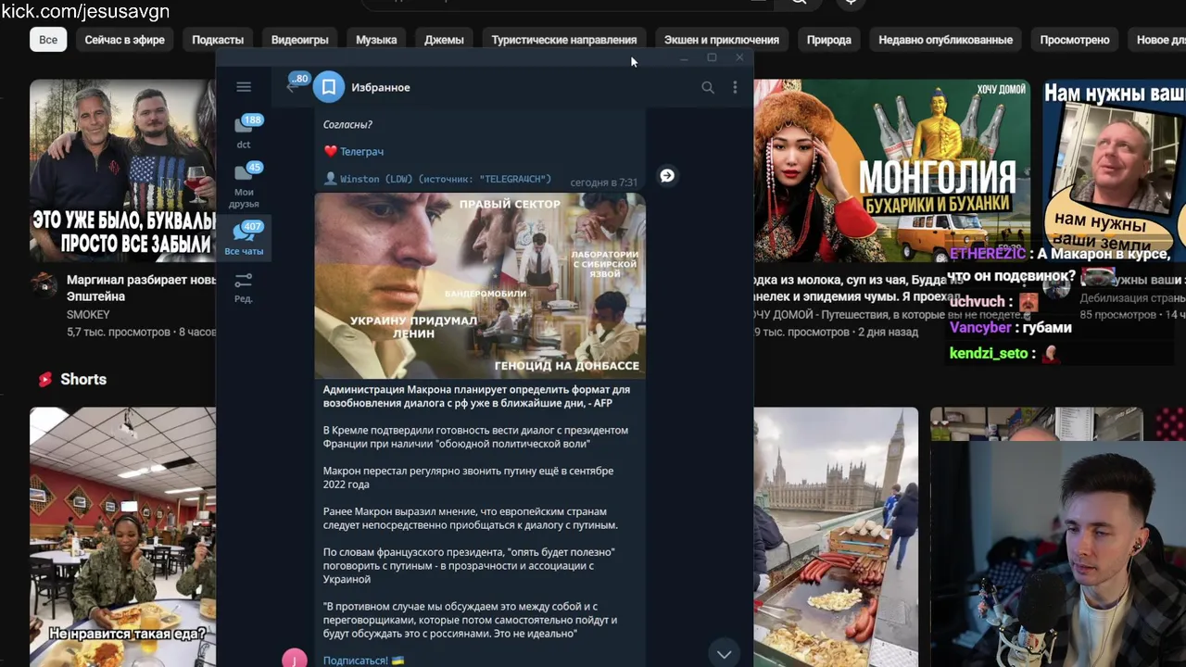This screenshot has height=667, width=1186.
Task: Open Туристические направления filter chip
Action: click(x=564, y=40)
